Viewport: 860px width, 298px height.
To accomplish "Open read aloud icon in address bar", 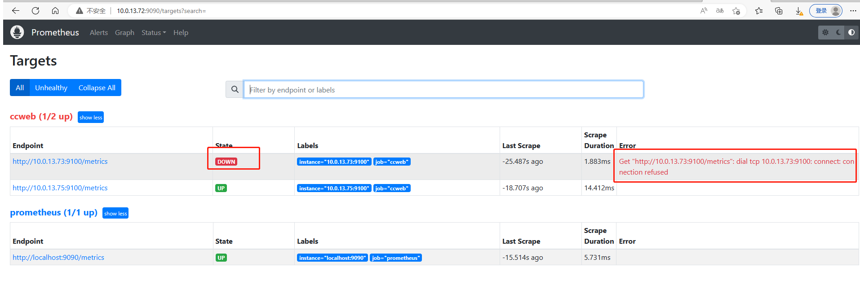I will pyautogui.click(x=704, y=11).
